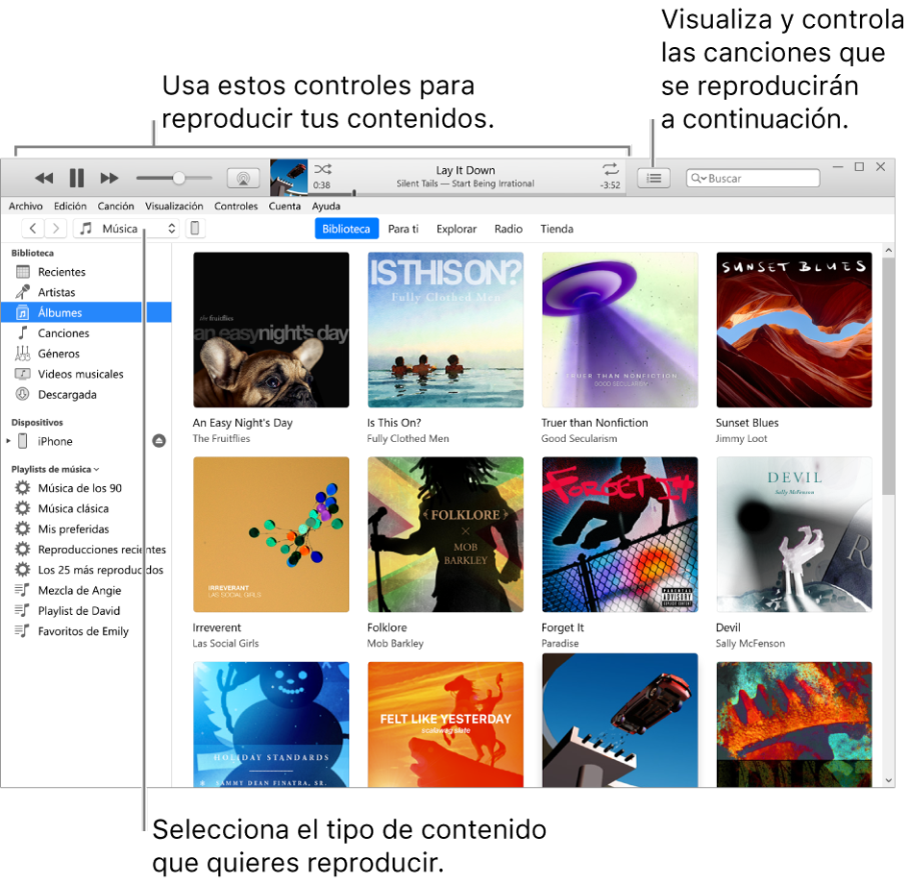Open Mezcla de Angie playlist
The image size is (910, 884).
pos(86,590)
